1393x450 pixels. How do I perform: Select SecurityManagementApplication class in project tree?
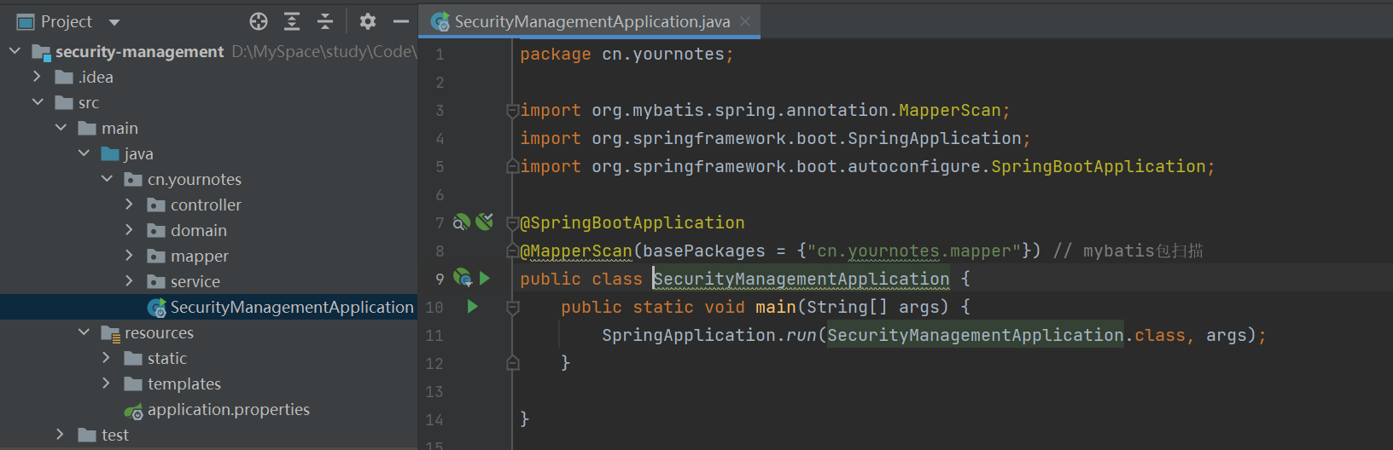tap(291, 308)
